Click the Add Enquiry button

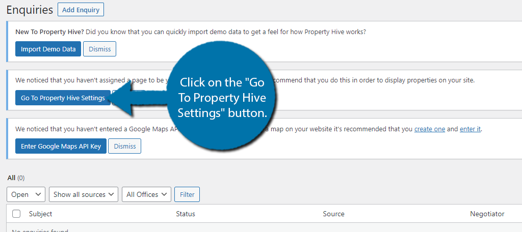click(x=81, y=10)
